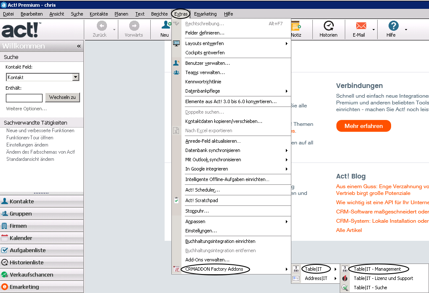Click the Benutzer verwalten user icon
This screenshot has height=293, width=429.
(x=176, y=63)
